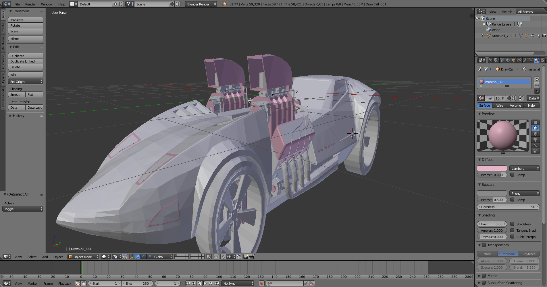
Task: Add a new material slot with plus
Action: coord(537,79)
